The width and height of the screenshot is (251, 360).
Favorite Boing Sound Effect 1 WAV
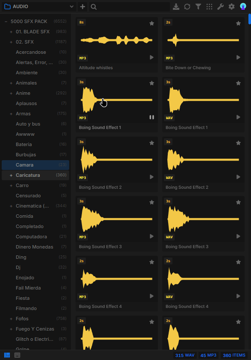pos(238,83)
